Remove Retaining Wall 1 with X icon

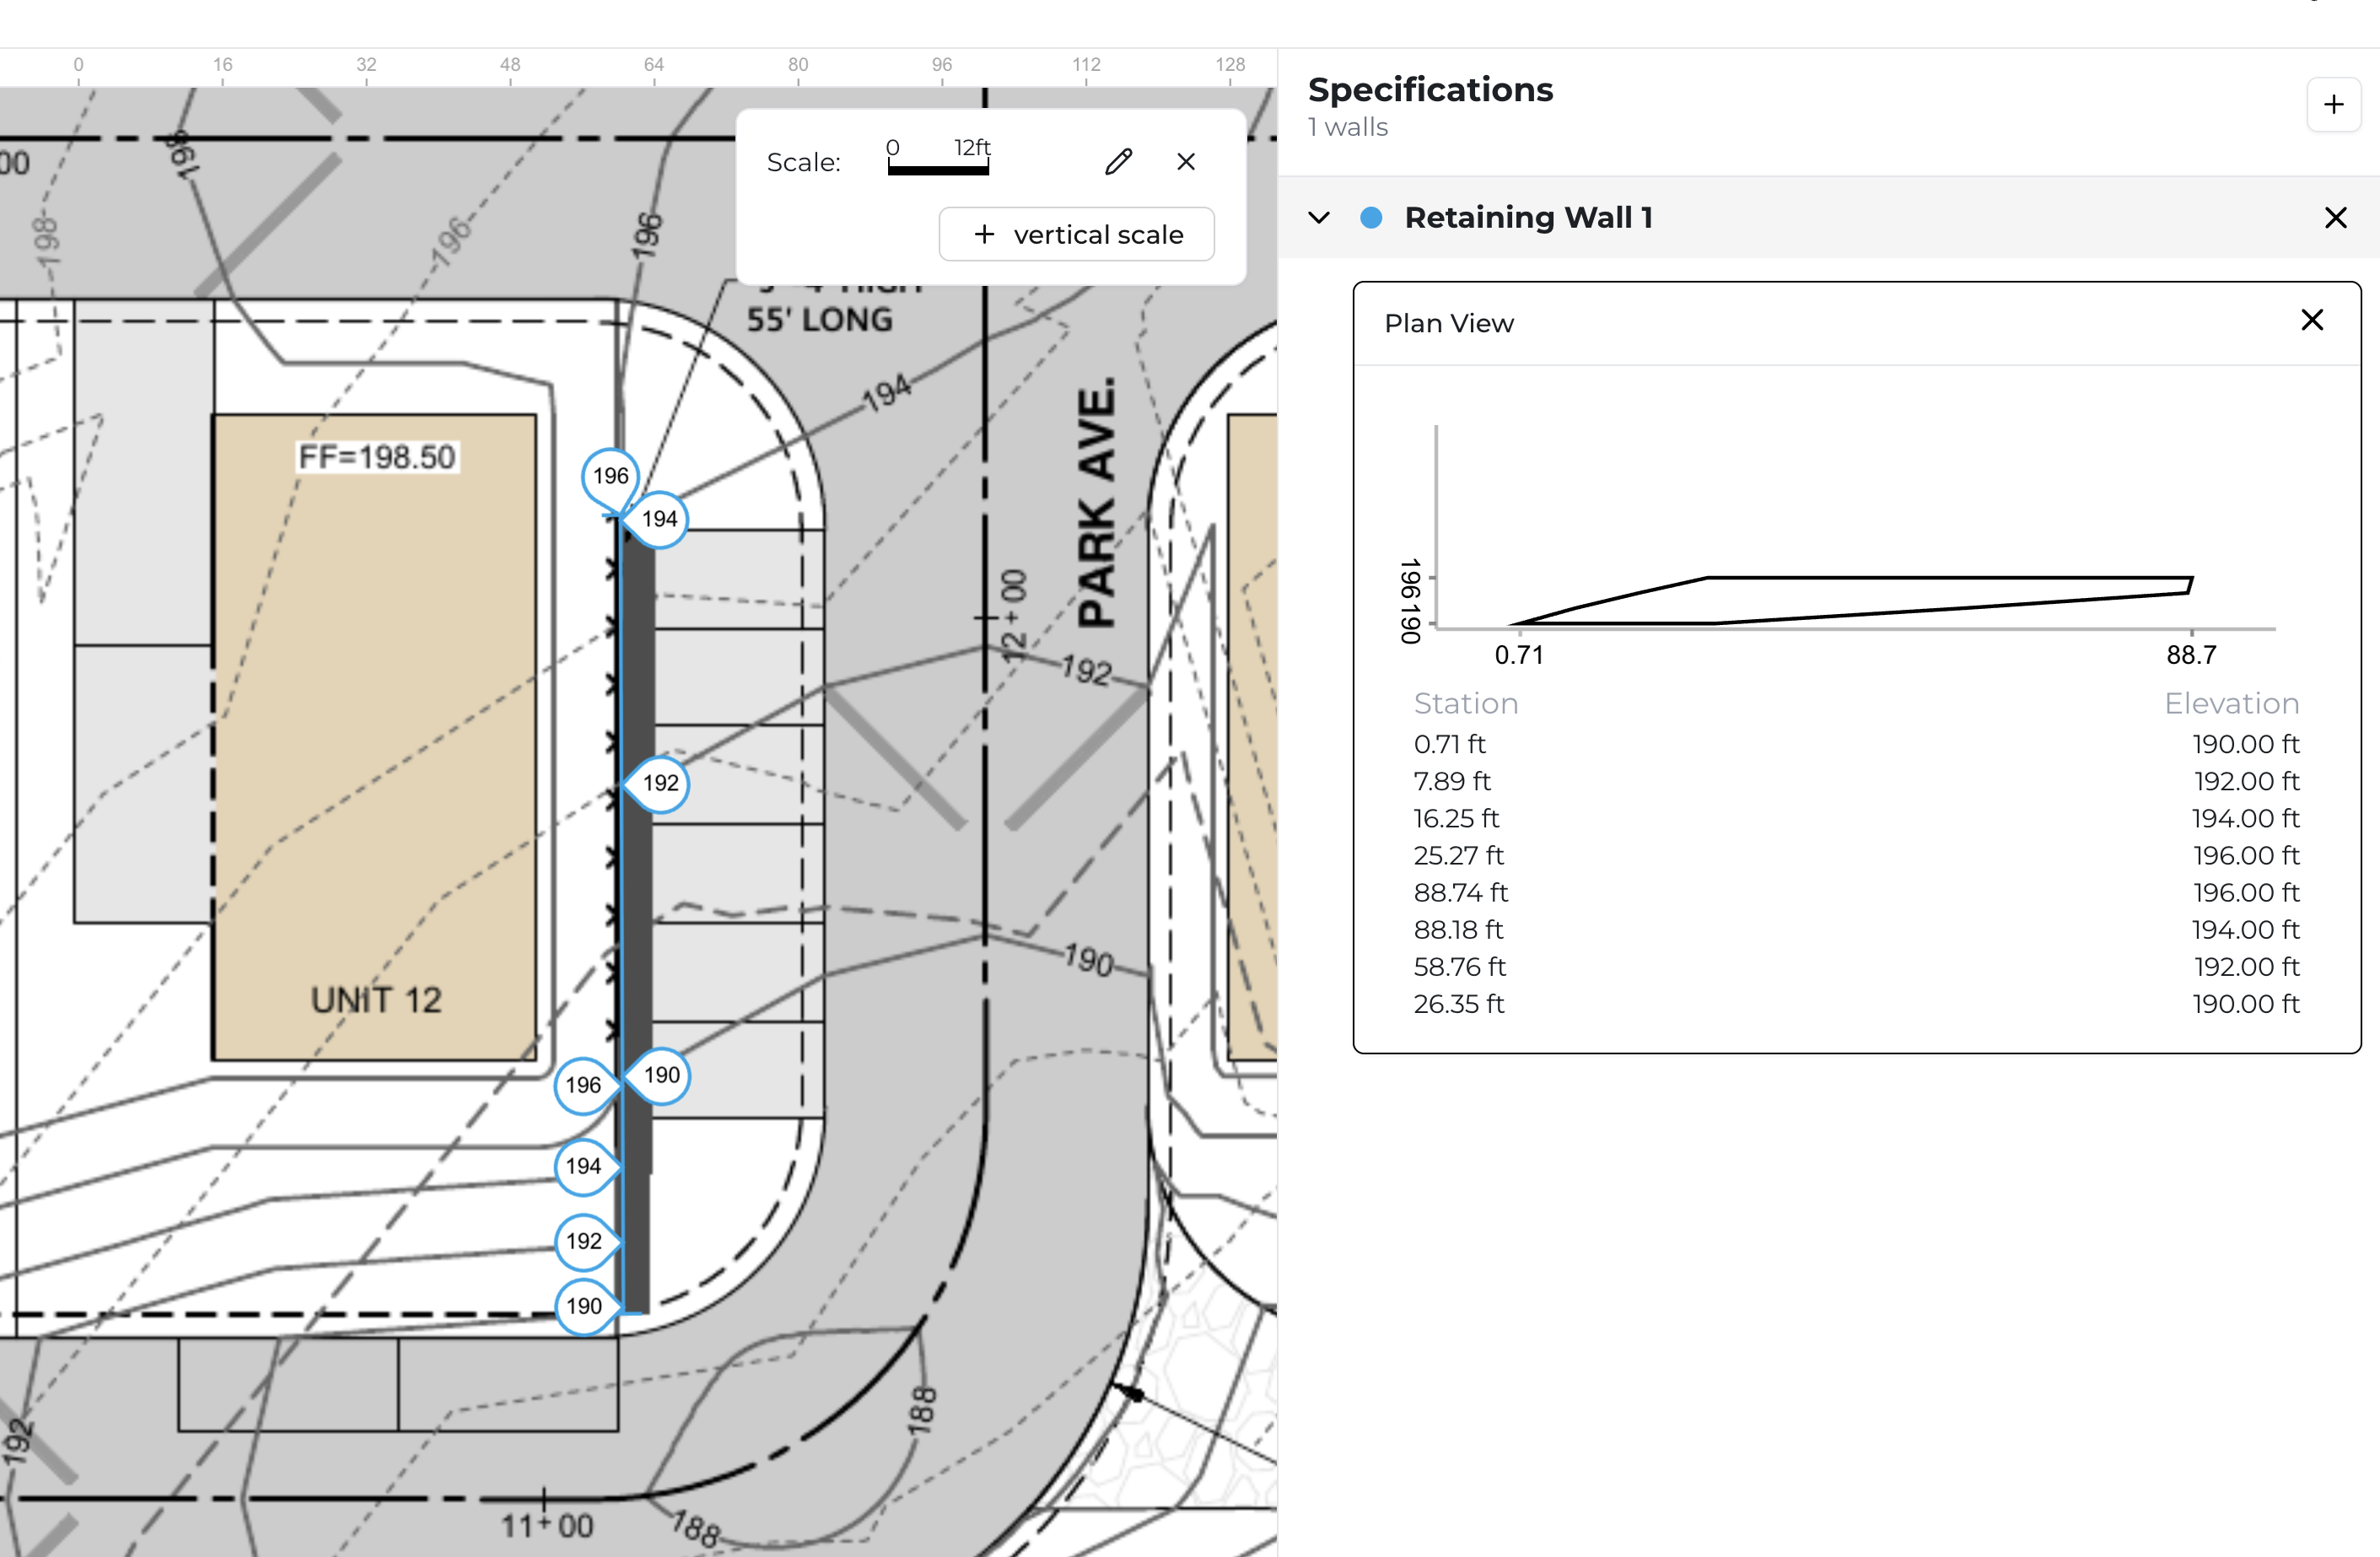pyautogui.click(x=2335, y=218)
